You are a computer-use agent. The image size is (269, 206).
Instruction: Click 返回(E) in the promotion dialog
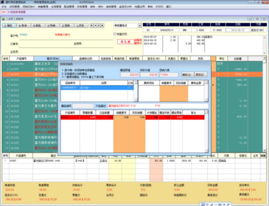point(200,75)
